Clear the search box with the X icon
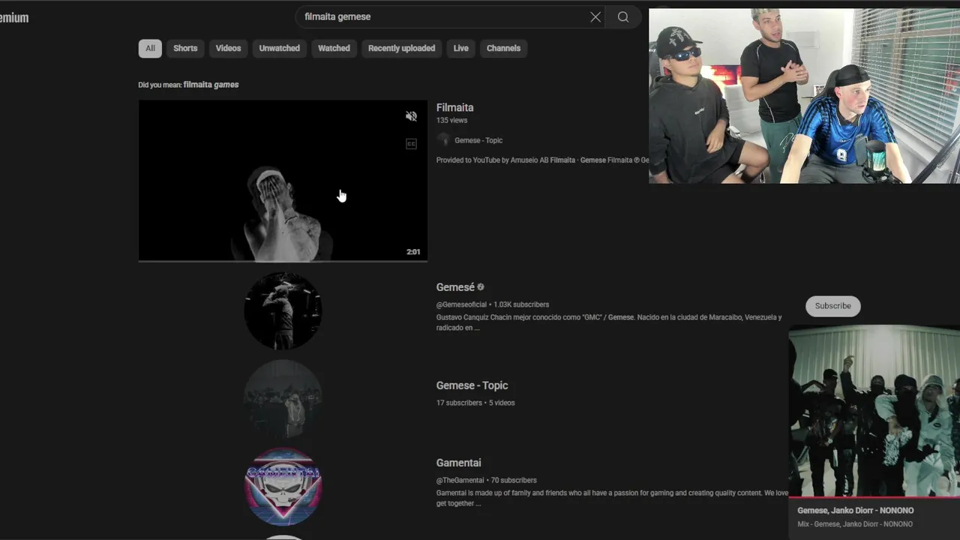Viewport: 960px width, 540px height. point(595,17)
